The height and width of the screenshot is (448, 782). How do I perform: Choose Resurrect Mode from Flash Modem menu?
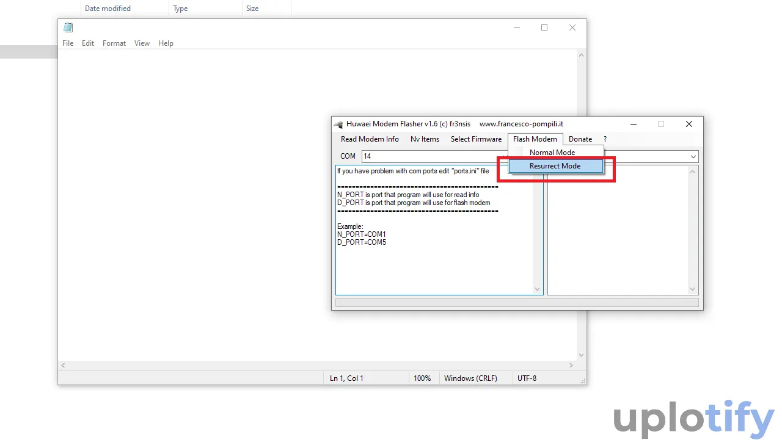(556, 166)
